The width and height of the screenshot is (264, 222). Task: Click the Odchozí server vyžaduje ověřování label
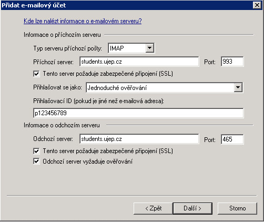click(x=88, y=162)
